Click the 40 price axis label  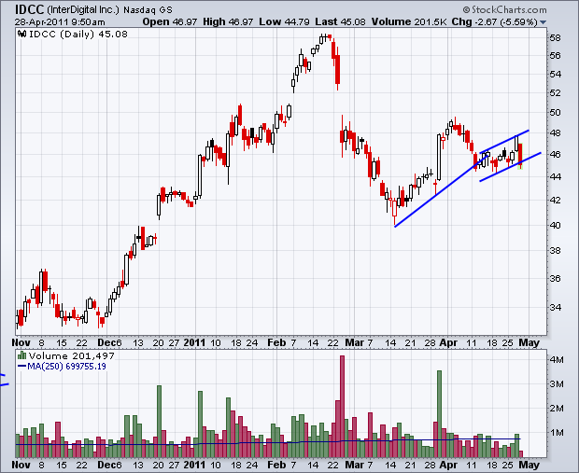tap(556, 225)
